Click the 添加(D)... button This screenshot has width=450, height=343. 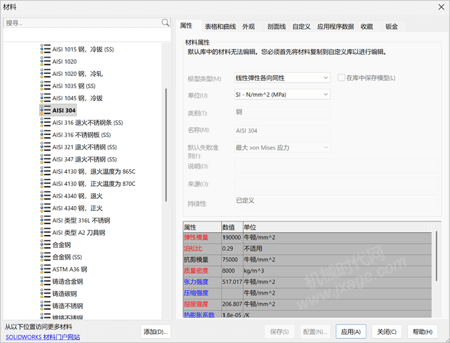pos(156,332)
